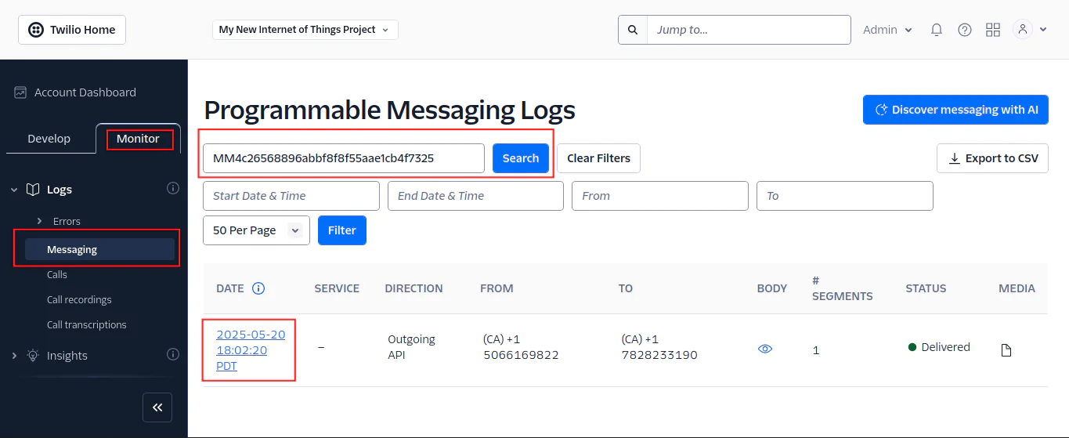Image resolution: width=1069 pixels, height=438 pixels.
Task: Collapse the Logs section chevron
Action: 14,190
